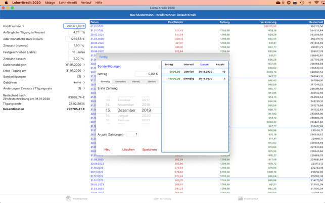Select the Viertelj. interval segment
325x203 pixels.
click(136, 81)
